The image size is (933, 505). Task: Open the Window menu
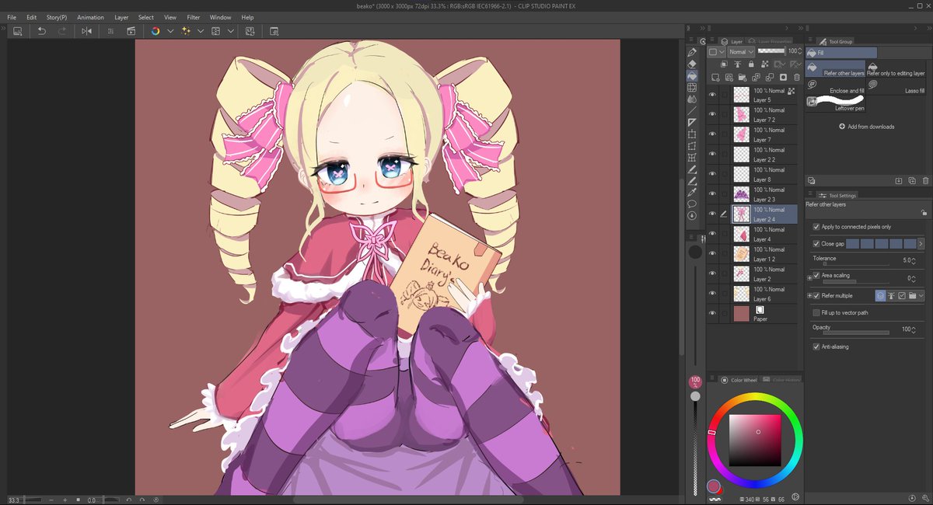click(x=221, y=17)
